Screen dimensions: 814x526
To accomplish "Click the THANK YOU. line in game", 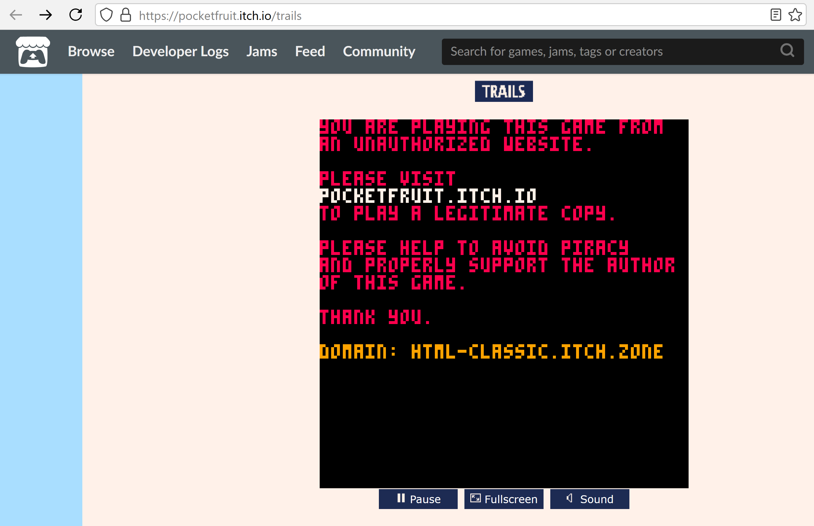I will (375, 317).
